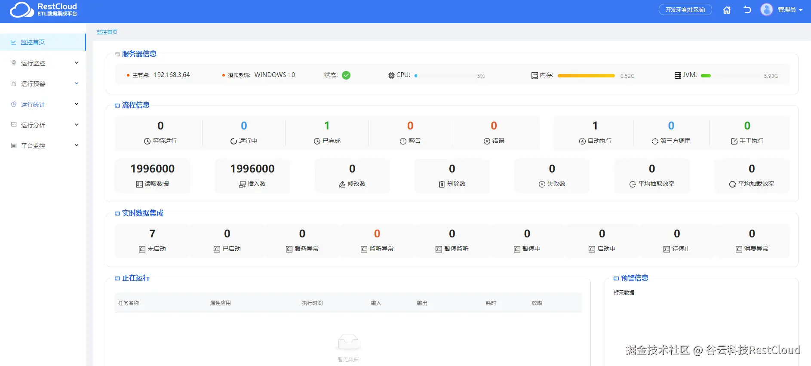Screen dimensions: 811x366
Task: Select 监控首页 in the sidebar
Action: [x=43, y=42]
